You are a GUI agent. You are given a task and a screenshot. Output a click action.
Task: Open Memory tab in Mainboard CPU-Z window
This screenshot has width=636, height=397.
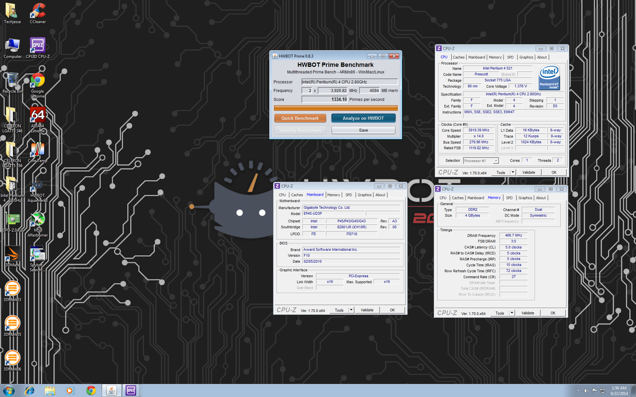point(334,195)
